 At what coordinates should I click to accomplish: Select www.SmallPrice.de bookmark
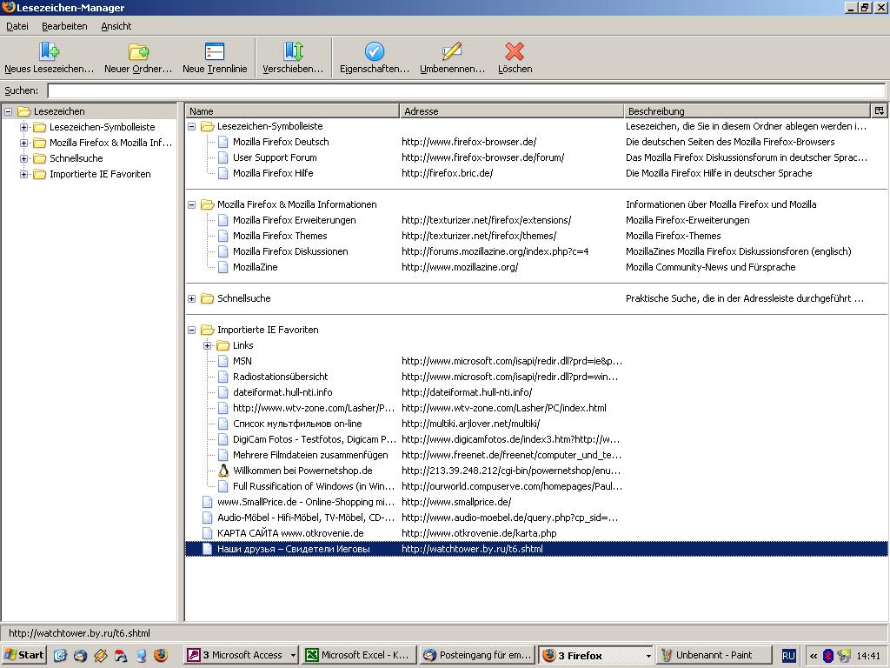306,502
